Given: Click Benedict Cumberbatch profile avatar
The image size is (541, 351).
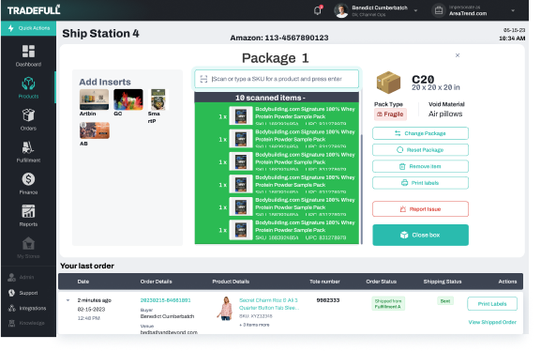Looking at the screenshot, I should point(341,10).
